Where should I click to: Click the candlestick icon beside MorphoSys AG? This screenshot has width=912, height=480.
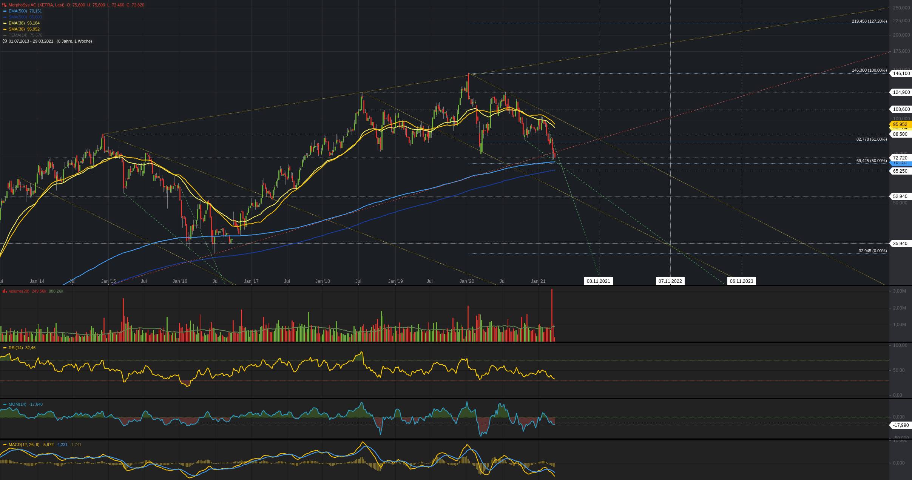pyautogui.click(x=5, y=5)
